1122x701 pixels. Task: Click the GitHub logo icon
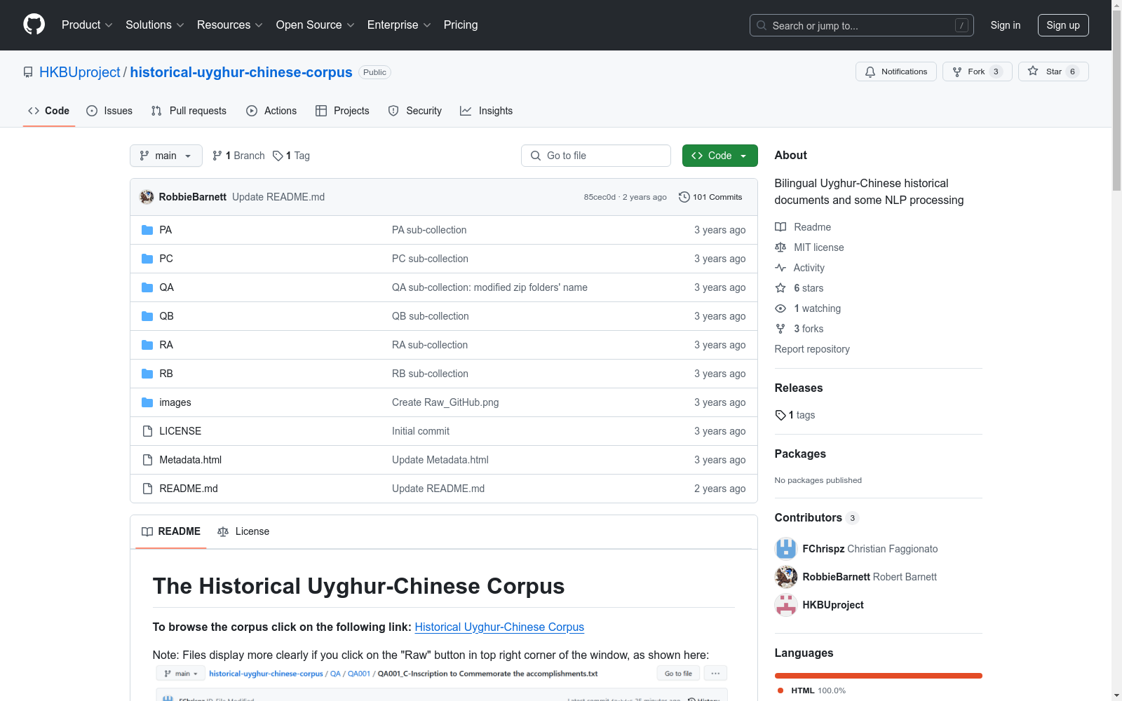34,25
